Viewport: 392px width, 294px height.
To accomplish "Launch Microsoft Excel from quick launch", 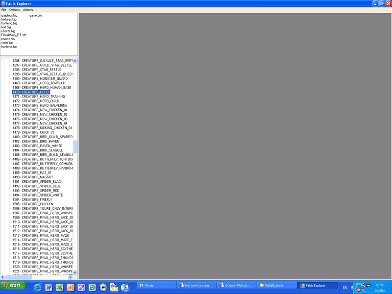I will pos(59,288).
